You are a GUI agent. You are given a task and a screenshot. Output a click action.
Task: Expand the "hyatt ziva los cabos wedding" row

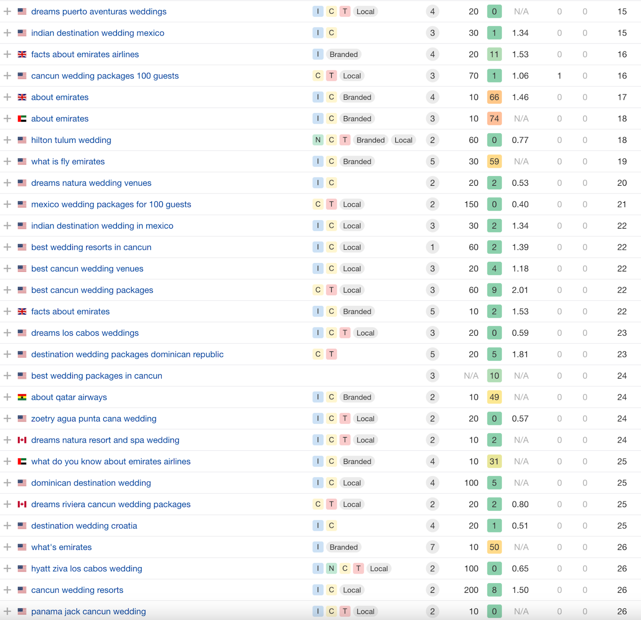coord(7,568)
